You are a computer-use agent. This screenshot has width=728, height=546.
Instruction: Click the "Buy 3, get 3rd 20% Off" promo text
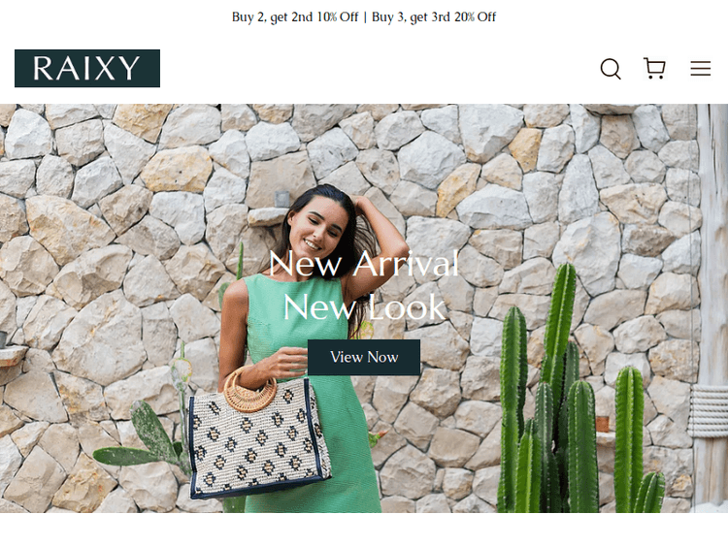coord(434,17)
